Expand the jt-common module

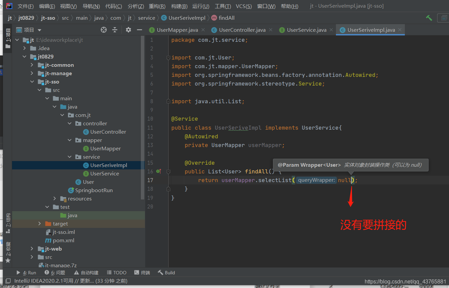click(32, 65)
